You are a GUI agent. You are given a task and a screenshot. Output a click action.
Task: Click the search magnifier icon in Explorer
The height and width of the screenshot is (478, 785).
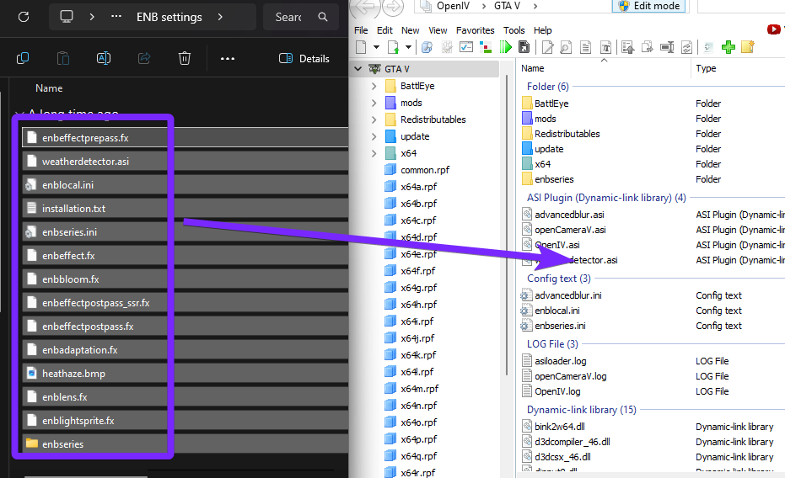[323, 17]
